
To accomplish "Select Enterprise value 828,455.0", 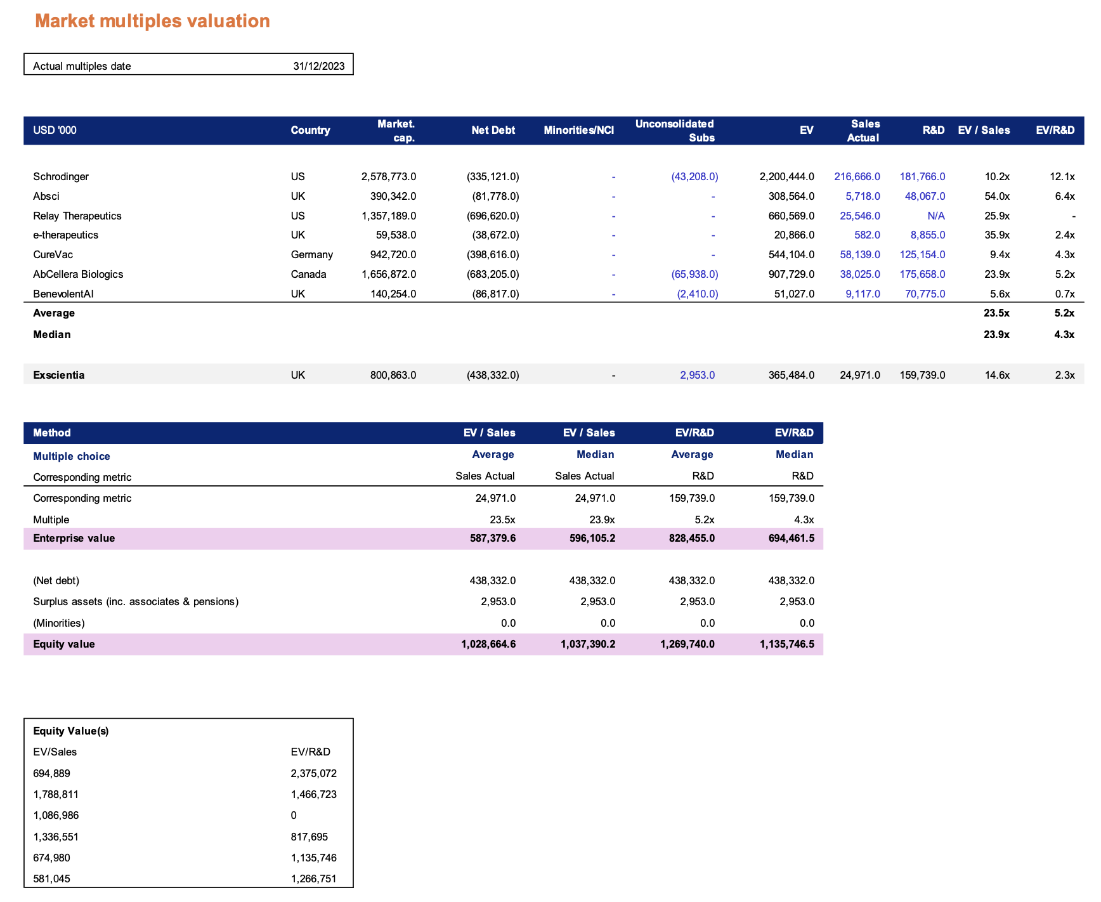I will point(687,538).
